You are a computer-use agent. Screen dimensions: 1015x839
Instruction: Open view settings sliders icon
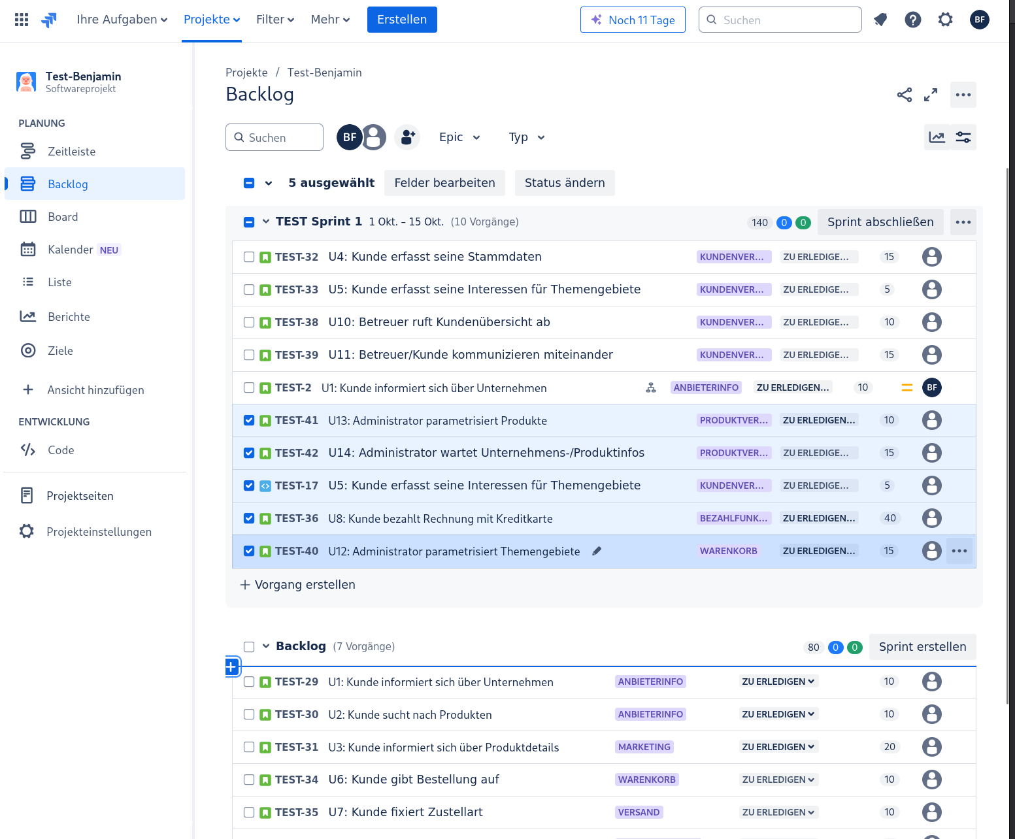(963, 137)
